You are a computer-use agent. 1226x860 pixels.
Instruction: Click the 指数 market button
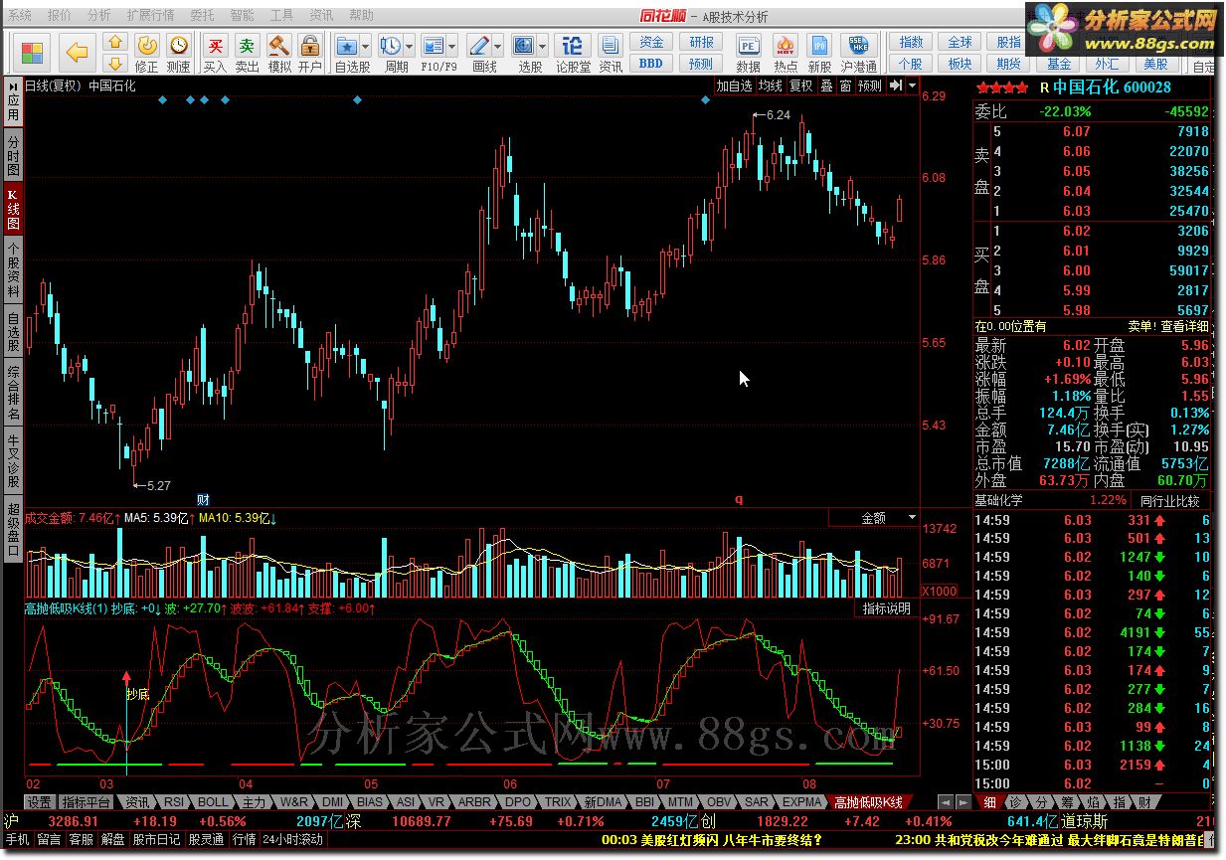pos(911,42)
